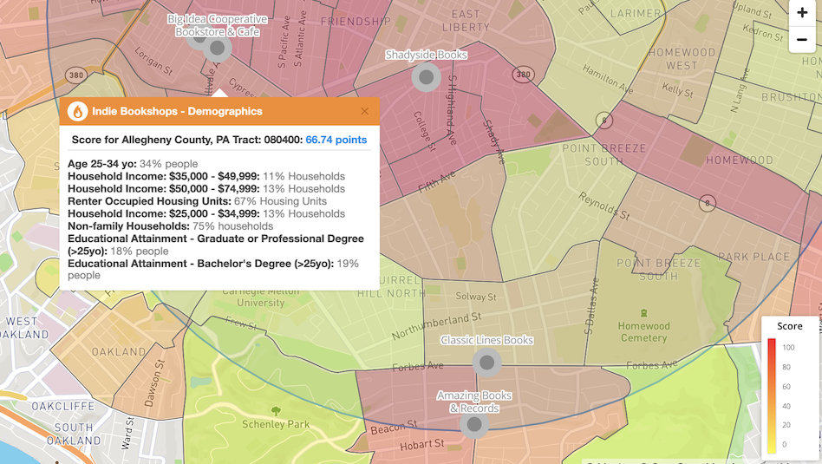822x464 pixels.
Task: Open the 66.74 points score link
Action: 336,140
